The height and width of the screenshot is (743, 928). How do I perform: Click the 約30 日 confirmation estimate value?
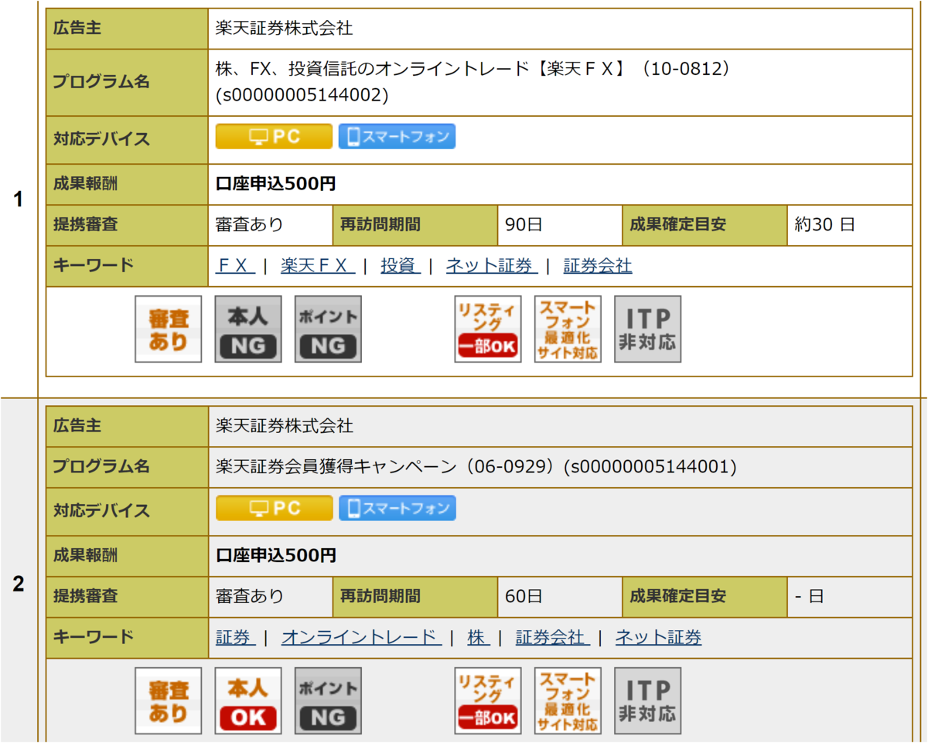coord(825,225)
